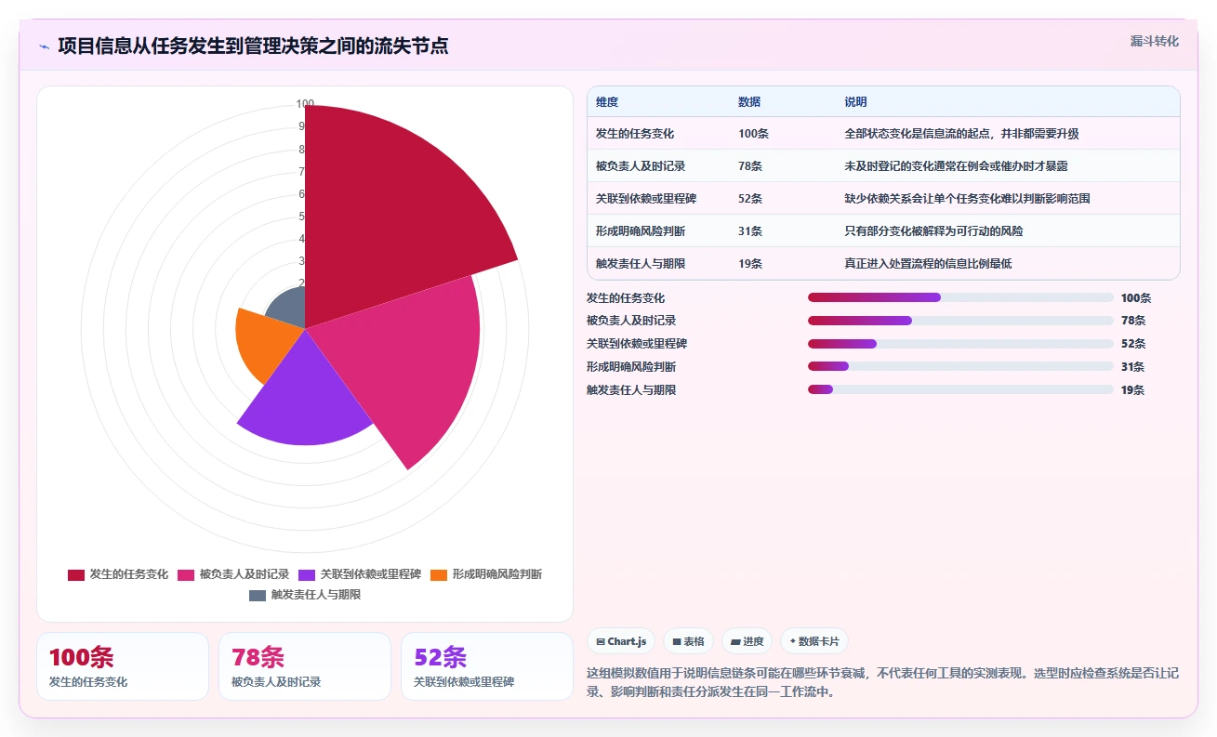
Task: Toggle legend item 形成明确风险判断
Action: tap(486, 574)
